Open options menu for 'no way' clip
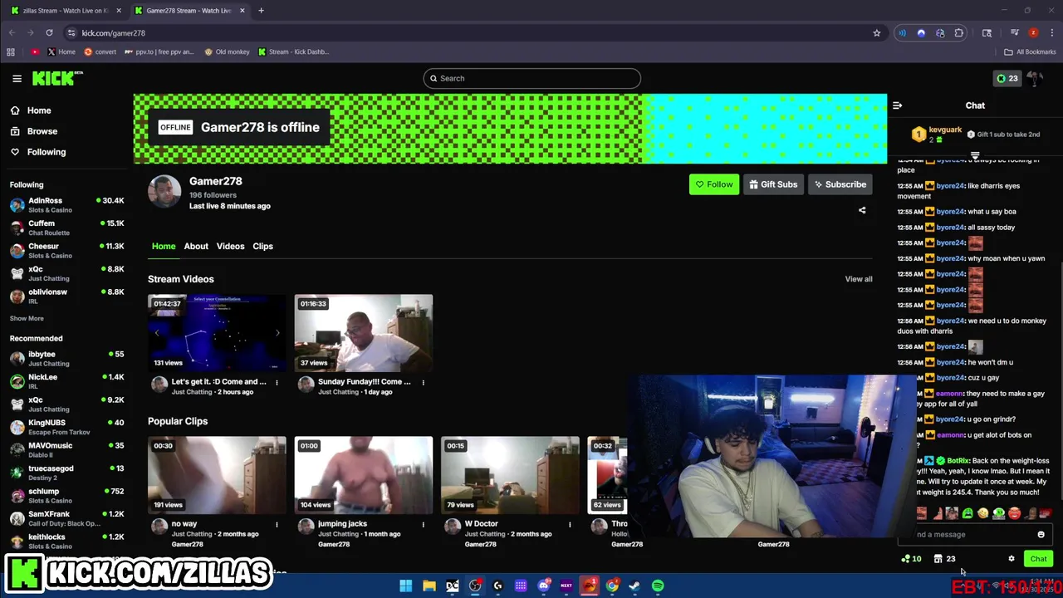Screen dimensions: 1063x598 point(277,524)
